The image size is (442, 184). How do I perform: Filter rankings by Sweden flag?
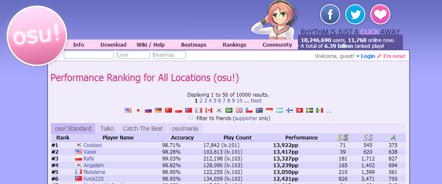(310, 110)
